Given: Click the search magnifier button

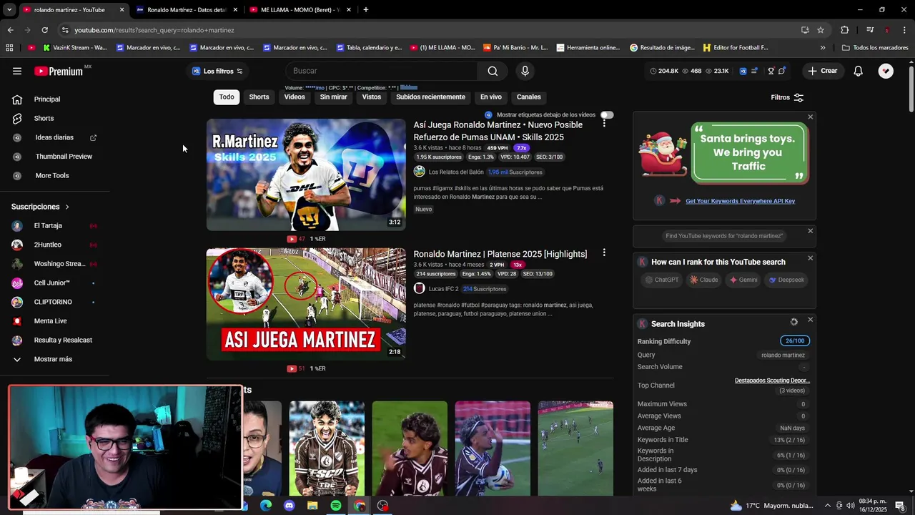Looking at the screenshot, I should point(493,71).
